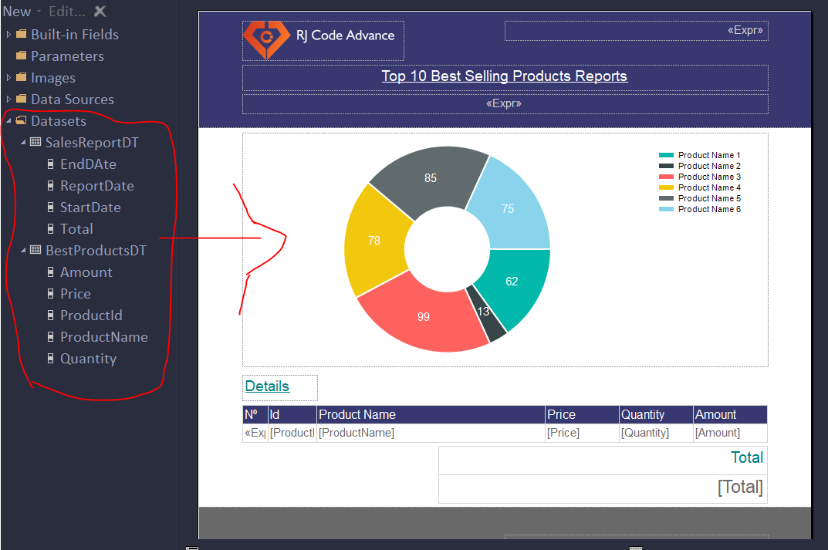828x550 pixels.
Task: Select the field icon next to EndDAte
Action: pos(50,164)
